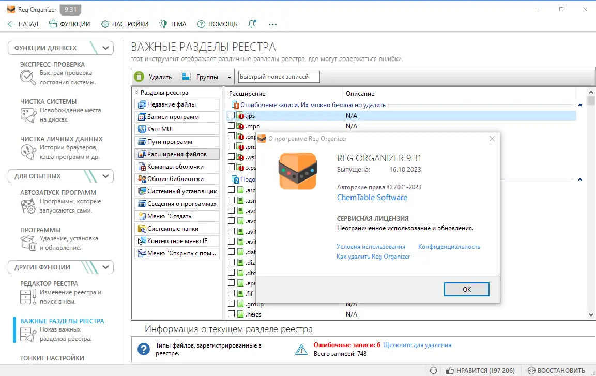This screenshot has width=596, height=376.
Task: Check the .jps entry checkbox
Action: (231, 115)
